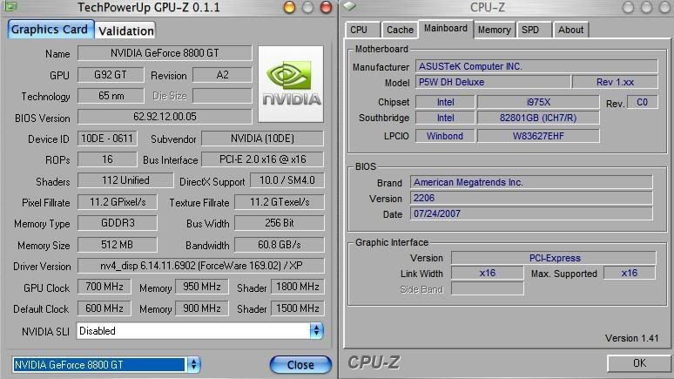Click the BIOS Version field 62.92.12.00.05
The height and width of the screenshot is (379, 674).
[x=165, y=117]
